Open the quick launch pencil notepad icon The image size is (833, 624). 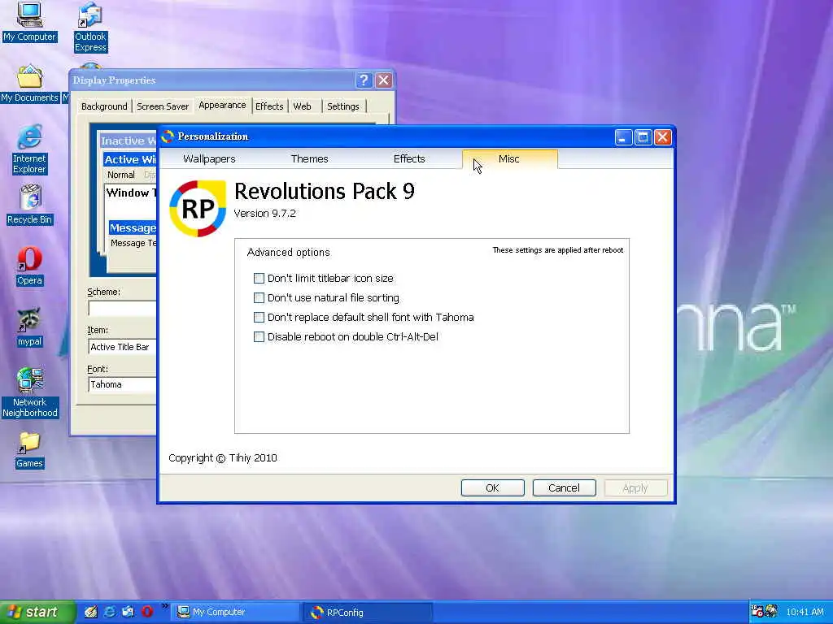coord(91,612)
